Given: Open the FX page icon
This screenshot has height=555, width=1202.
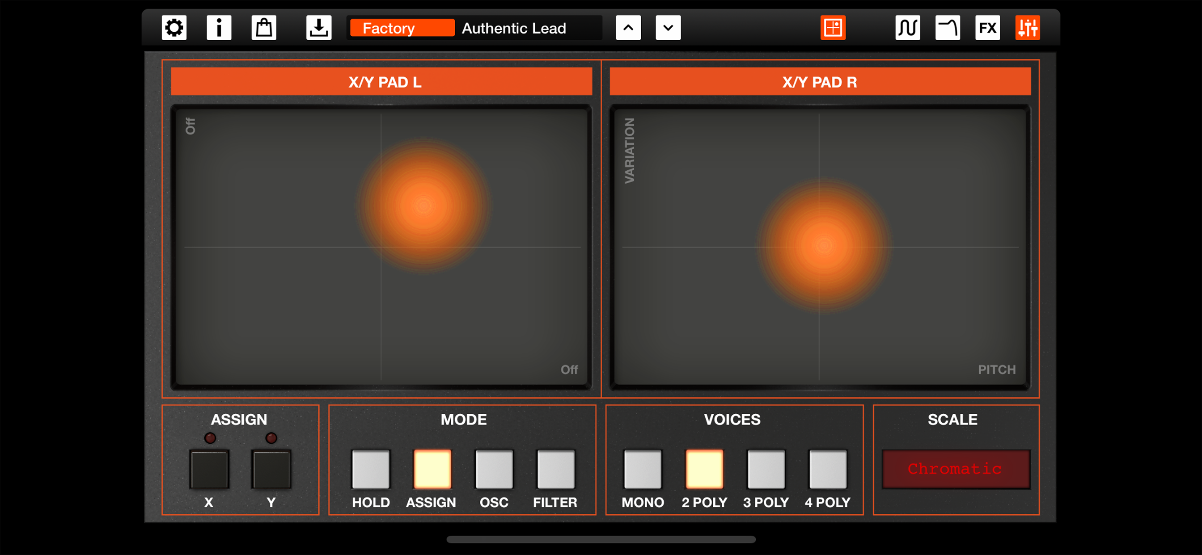Looking at the screenshot, I should (x=987, y=28).
